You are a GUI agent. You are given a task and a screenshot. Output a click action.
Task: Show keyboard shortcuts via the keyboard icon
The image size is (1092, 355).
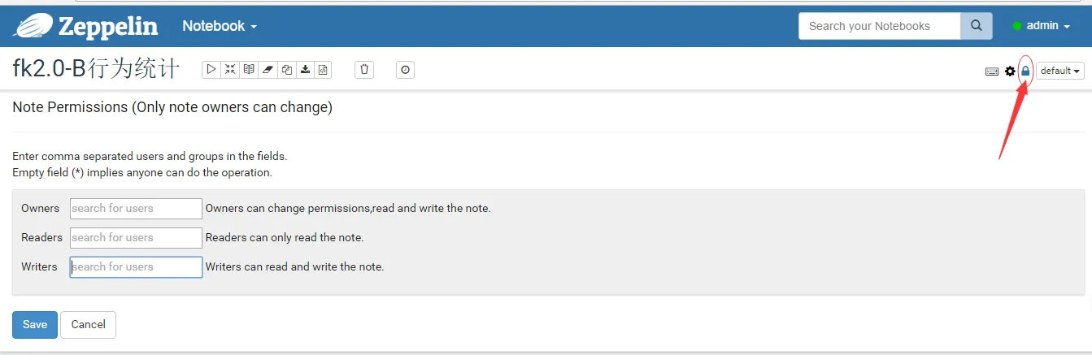pos(992,71)
